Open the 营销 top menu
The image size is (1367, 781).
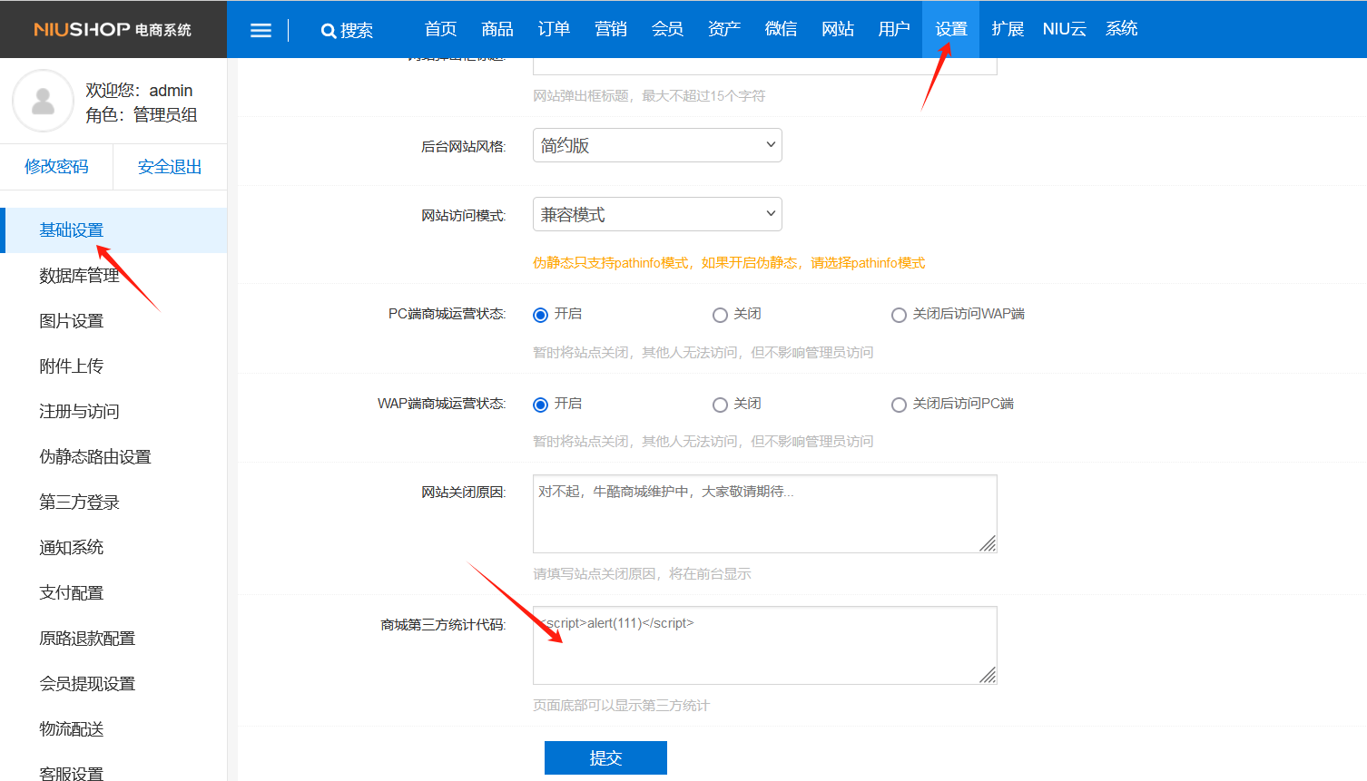point(611,29)
